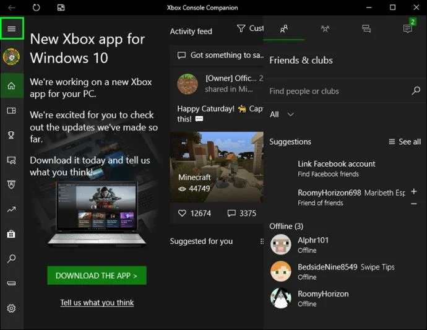Select the Achievements trophy icon in sidebar
Image resolution: width=427 pixels, height=330 pixels.
(11, 135)
